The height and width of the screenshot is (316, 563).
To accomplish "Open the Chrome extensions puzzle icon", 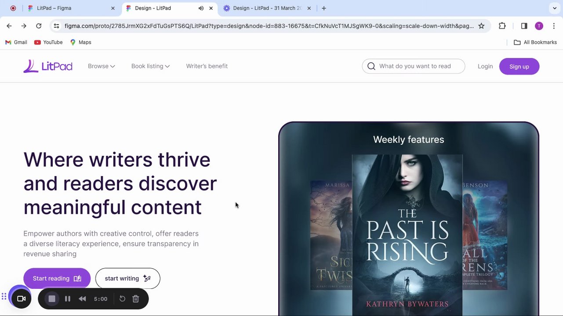I will [502, 26].
